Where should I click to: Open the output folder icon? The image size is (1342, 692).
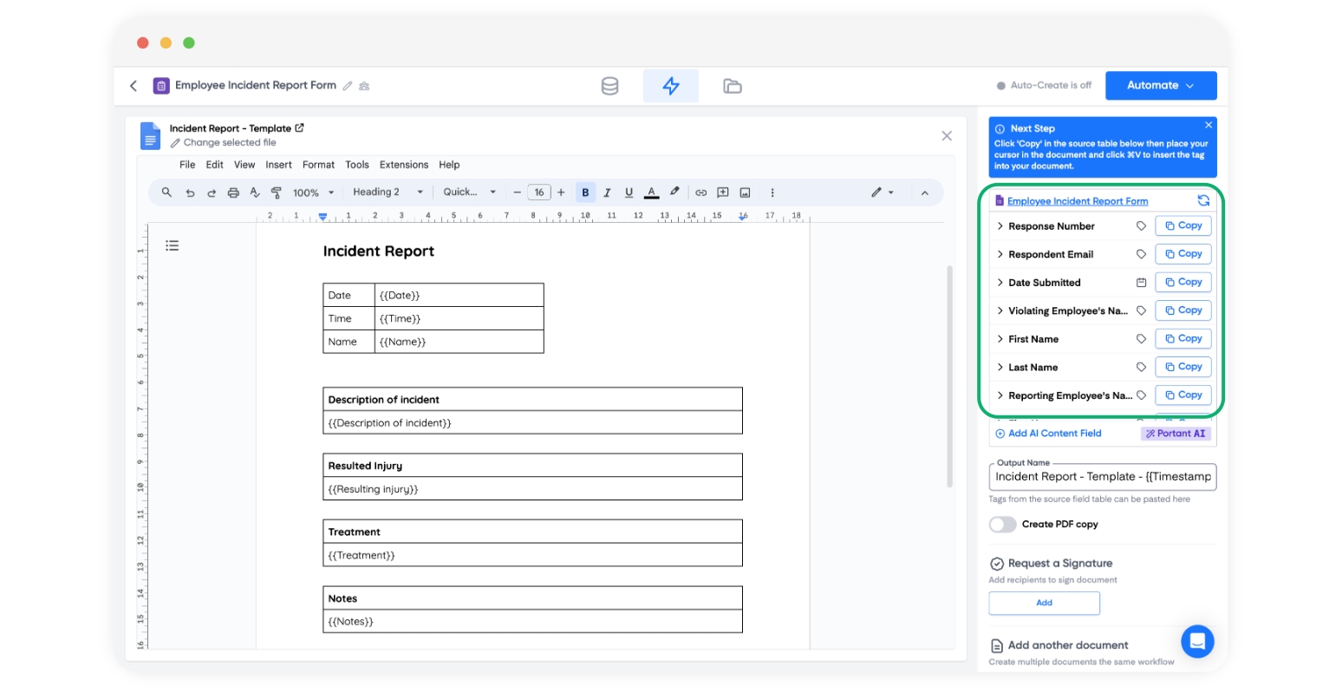(733, 86)
